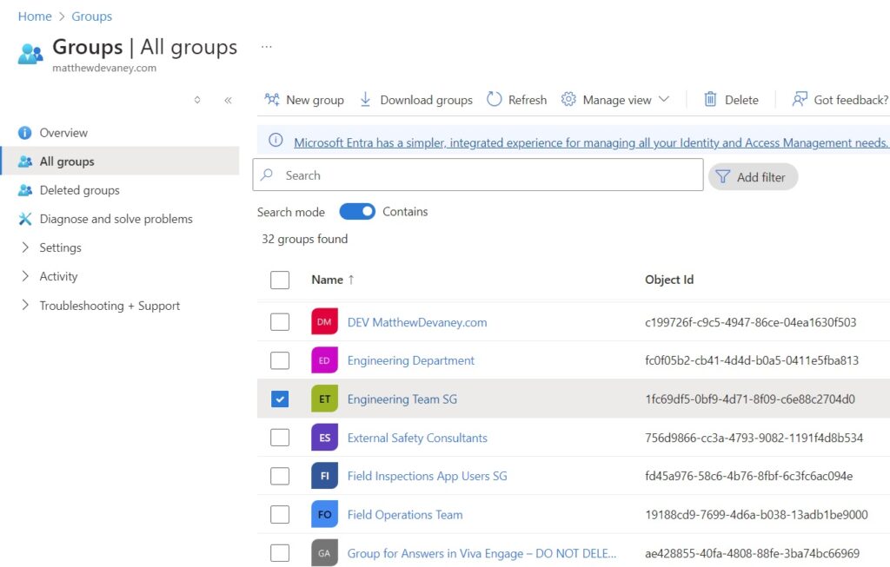Image resolution: width=890 pixels, height=567 pixels.
Task: Sort by Name using the up arrow
Action: coord(351,280)
